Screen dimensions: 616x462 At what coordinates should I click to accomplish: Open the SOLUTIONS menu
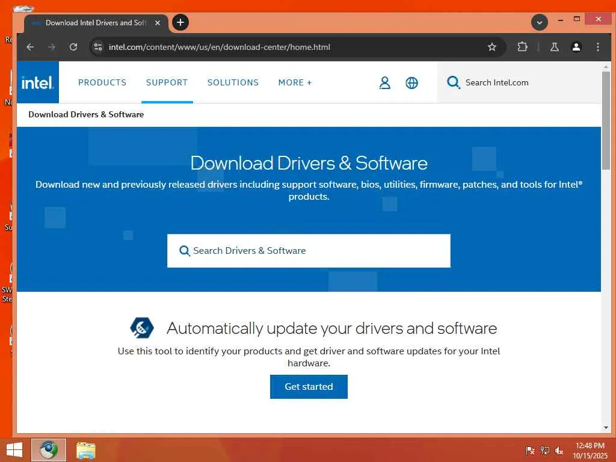click(233, 82)
